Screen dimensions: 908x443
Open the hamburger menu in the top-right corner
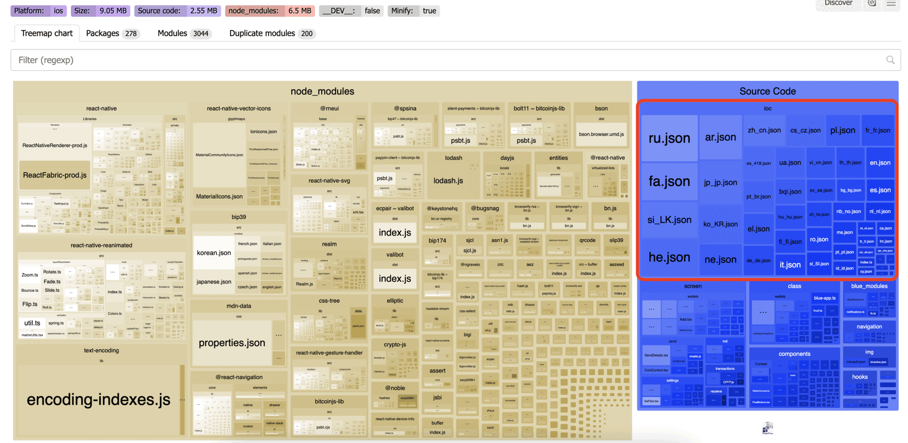pyautogui.click(x=892, y=3)
